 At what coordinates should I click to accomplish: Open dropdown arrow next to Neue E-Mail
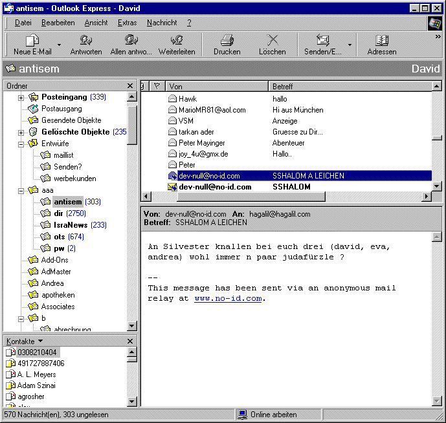pos(59,45)
